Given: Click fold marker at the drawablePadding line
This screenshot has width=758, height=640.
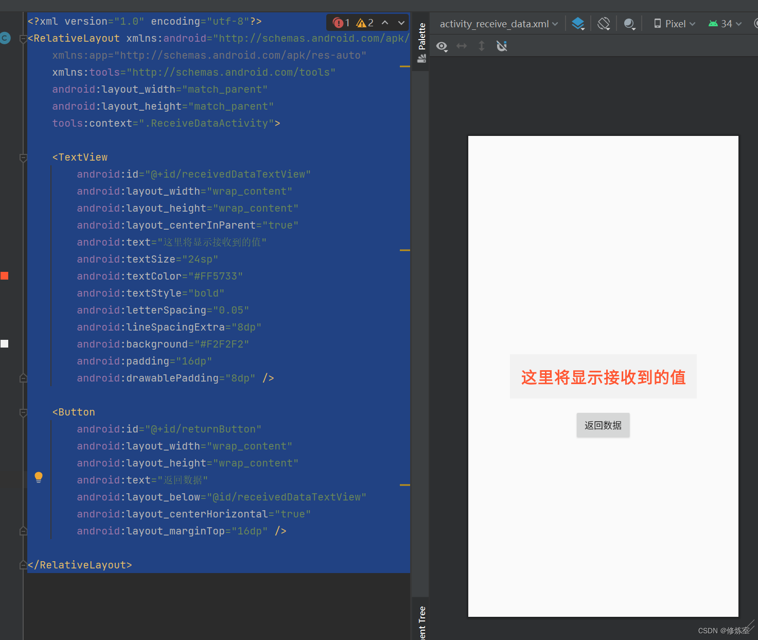Looking at the screenshot, I should click(x=23, y=378).
